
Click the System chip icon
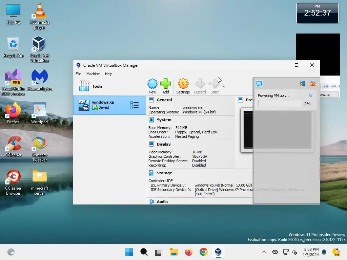click(151, 120)
